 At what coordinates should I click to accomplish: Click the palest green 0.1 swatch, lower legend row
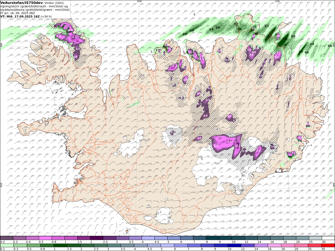7,245
